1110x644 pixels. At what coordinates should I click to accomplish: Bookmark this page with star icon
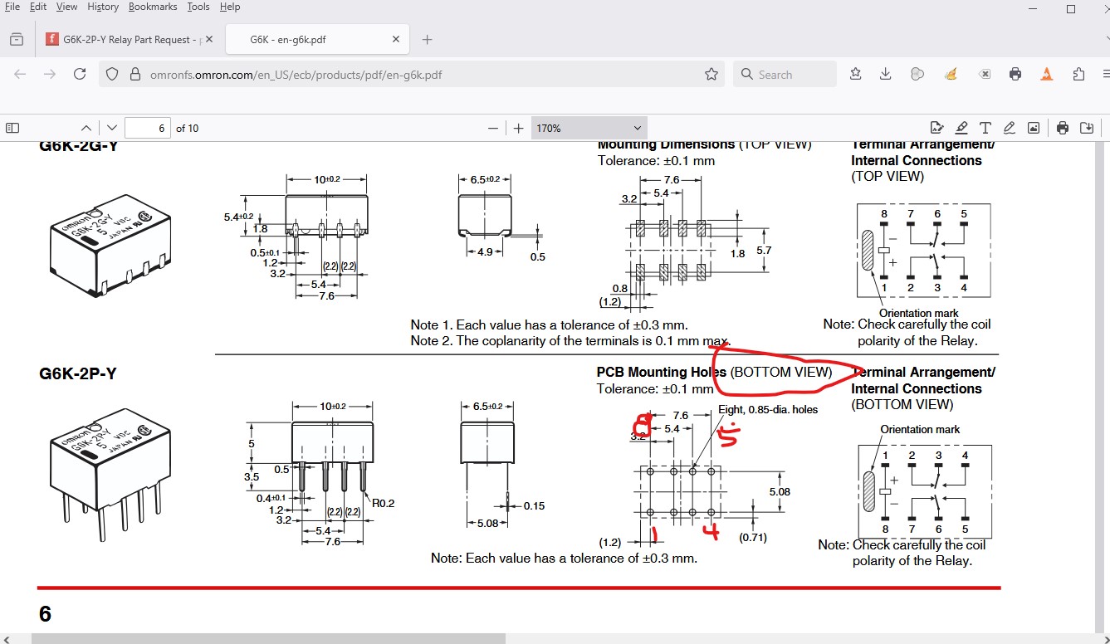click(711, 74)
